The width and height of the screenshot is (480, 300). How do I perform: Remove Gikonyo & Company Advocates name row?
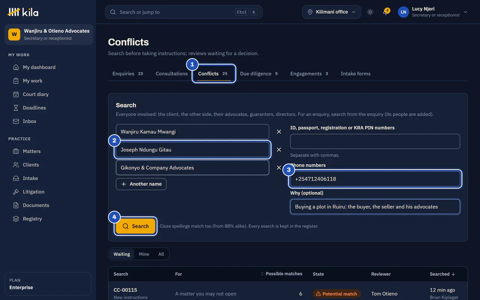click(x=279, y=168)
